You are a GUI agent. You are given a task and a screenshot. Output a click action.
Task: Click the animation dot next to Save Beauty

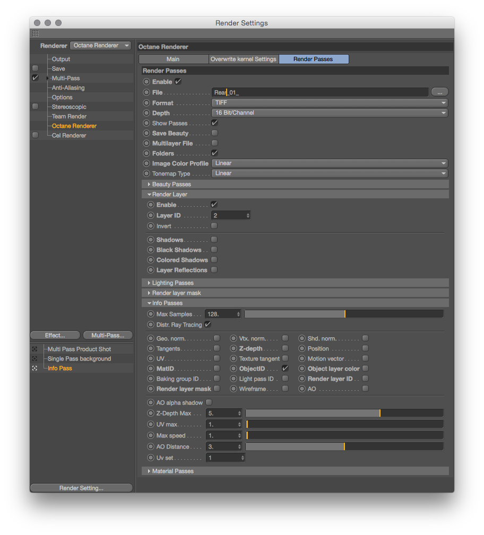pyautogui.click(x=146, y=133)
